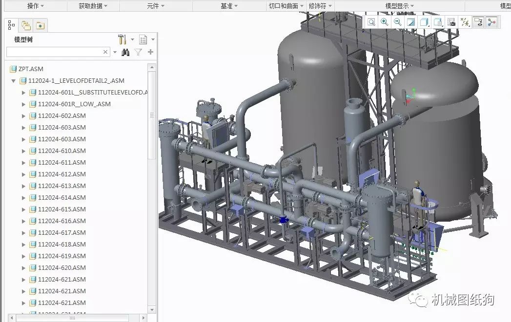
Task: Click the Refit zoom-to-fit icon
Action: 371,22
